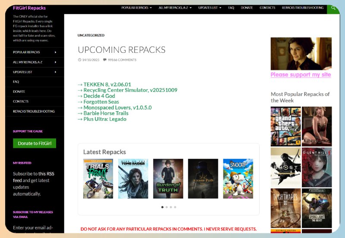Open the Snoopy repack cover
Screen dimensions: 345x238
coord(238,179)
